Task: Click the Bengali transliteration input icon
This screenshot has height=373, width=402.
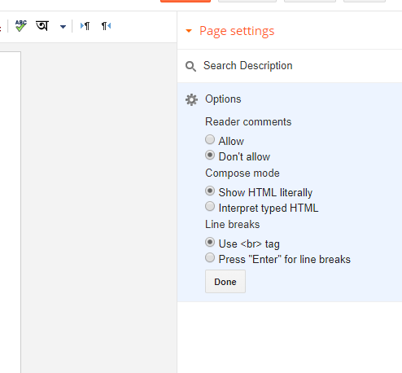Action: tap(42, 26)
